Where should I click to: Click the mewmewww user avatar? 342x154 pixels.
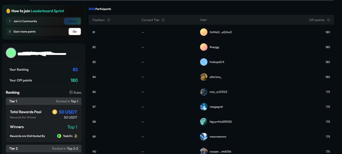203,137
